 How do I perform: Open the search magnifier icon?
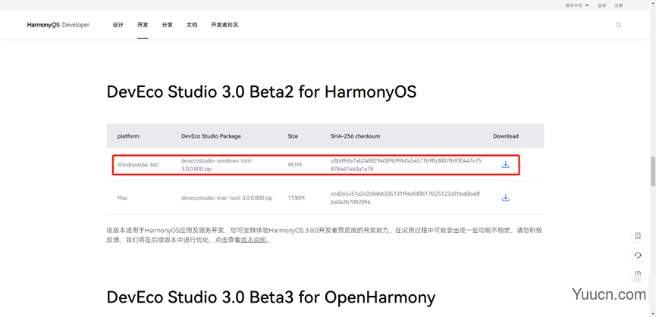point(618,25)
